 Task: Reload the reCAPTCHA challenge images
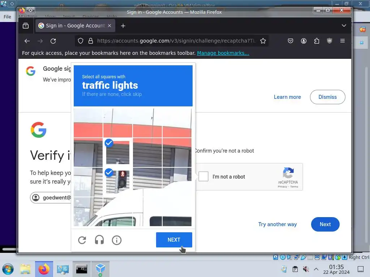click(x=82, y=240)
